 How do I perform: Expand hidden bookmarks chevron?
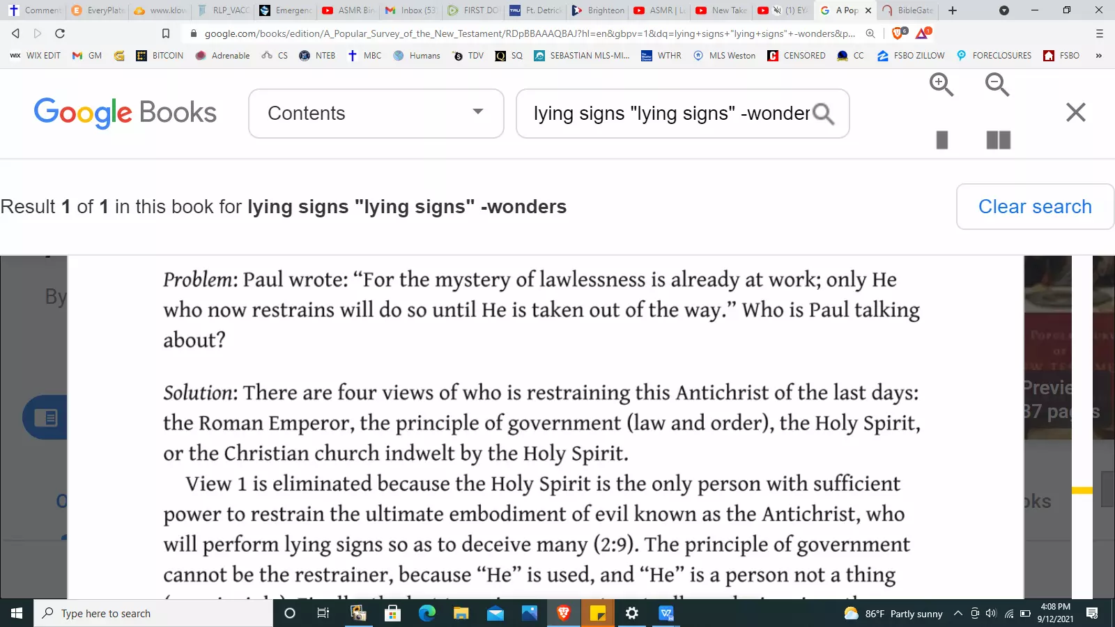click(1099, 56)
